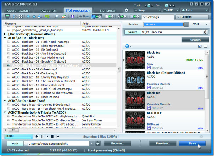Open view link for Sony Black Ice

(x=200, y=68)
